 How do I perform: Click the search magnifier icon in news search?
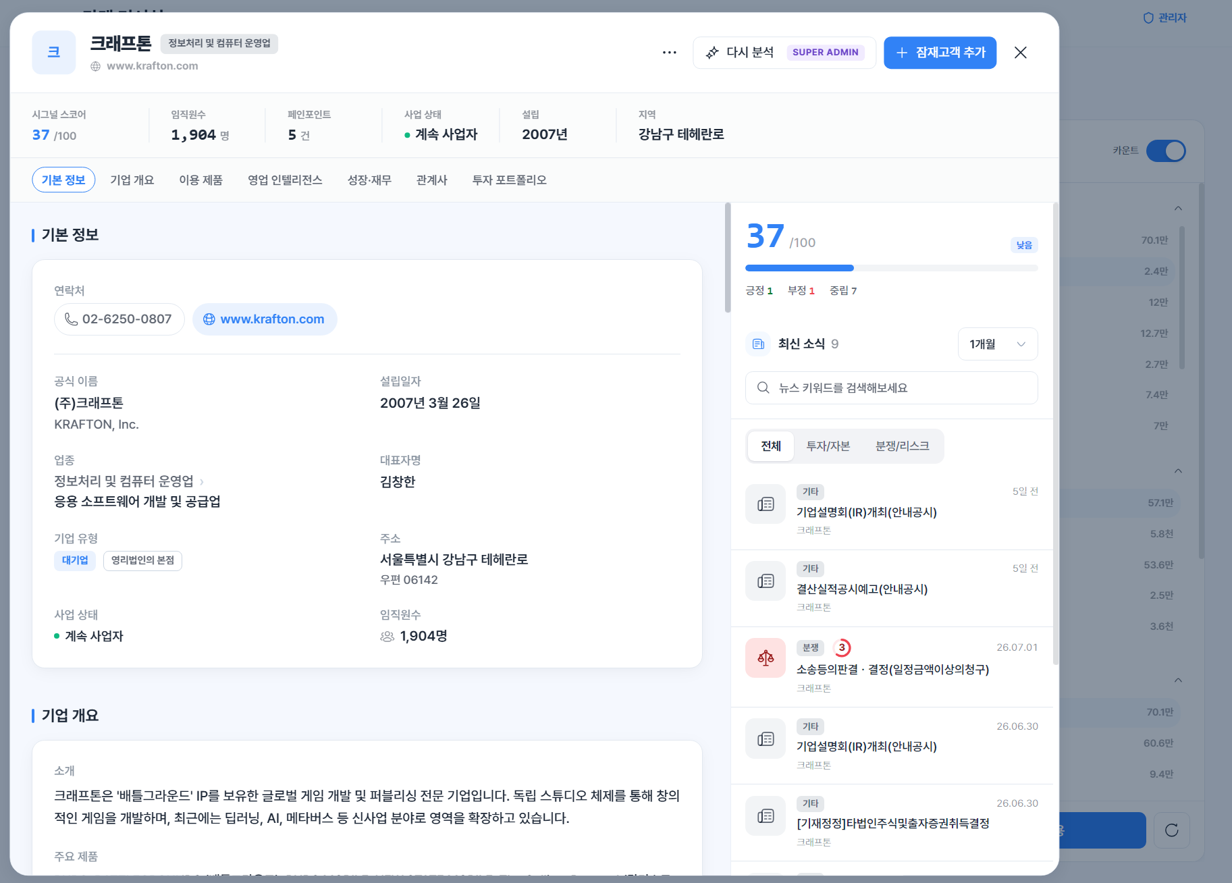(764, 387)
